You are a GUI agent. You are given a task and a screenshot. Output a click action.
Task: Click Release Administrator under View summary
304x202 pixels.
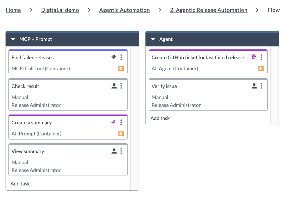pyautogui.click(x=36, y=170)
